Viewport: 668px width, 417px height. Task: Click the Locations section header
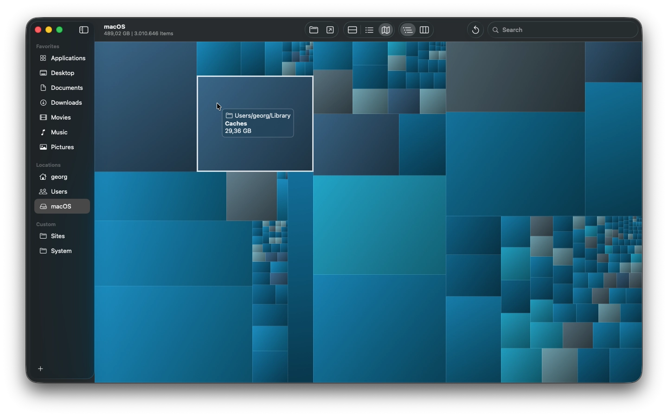click(48, 165)
